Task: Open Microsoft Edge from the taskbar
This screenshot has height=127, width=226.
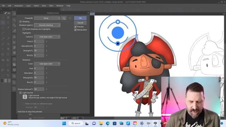Action: point(108,123)
